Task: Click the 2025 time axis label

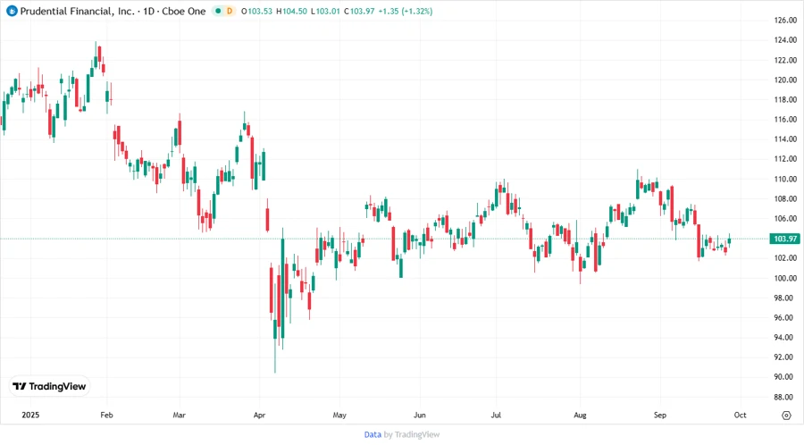Action: [x=30, y=415]
